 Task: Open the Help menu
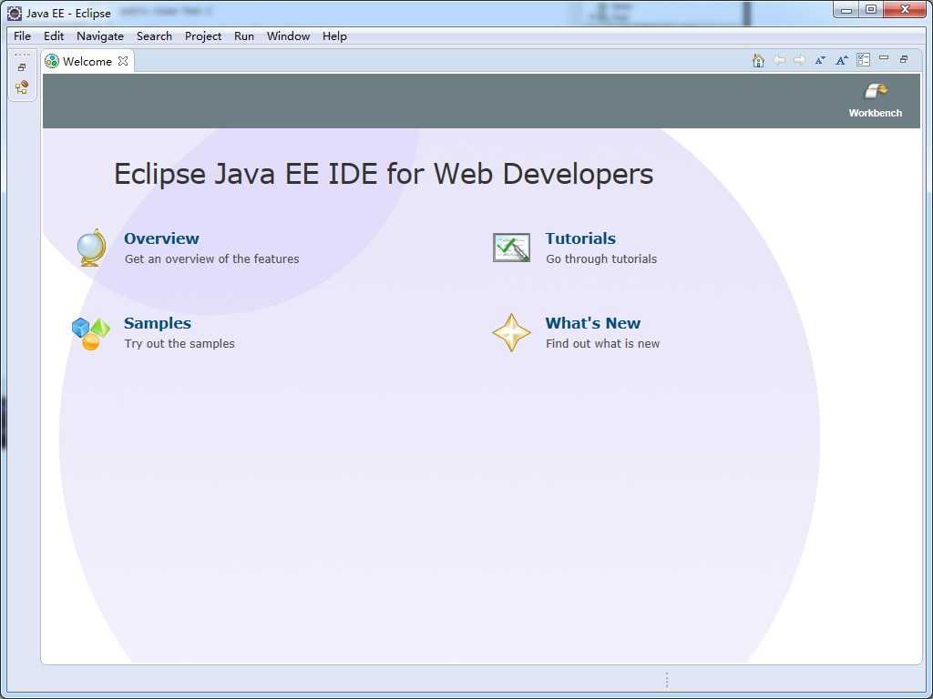(334, 36)
